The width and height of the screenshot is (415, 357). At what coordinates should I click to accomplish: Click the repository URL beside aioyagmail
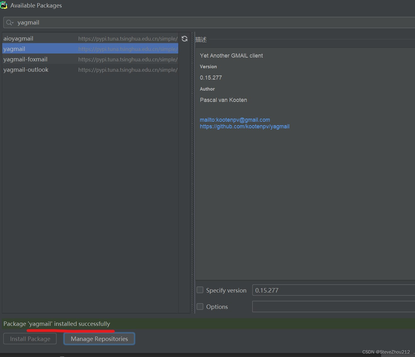click(x=128, y=39)
